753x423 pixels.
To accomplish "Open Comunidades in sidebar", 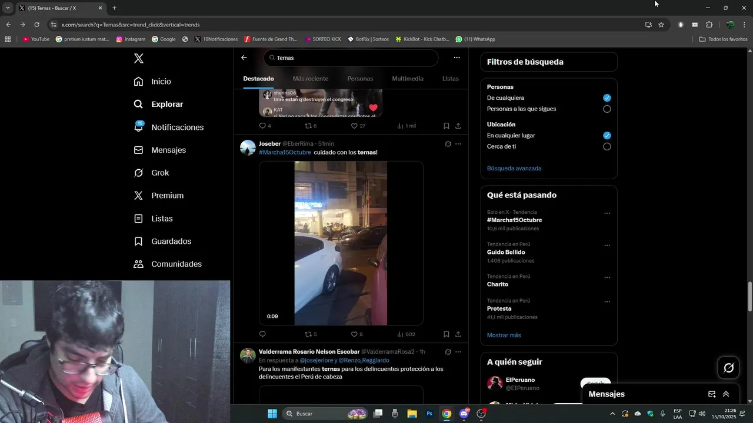I will tap(168, 264).
